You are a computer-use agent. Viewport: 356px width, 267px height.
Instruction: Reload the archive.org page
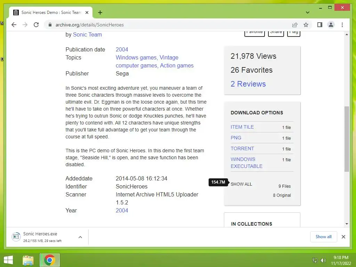click(36, 25)
